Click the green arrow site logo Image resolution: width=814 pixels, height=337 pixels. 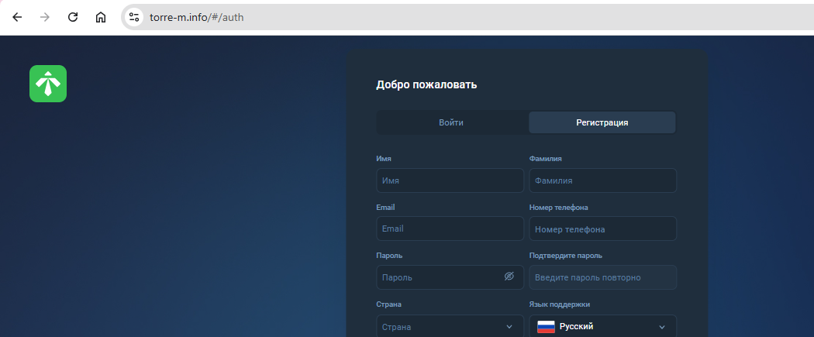48,84
